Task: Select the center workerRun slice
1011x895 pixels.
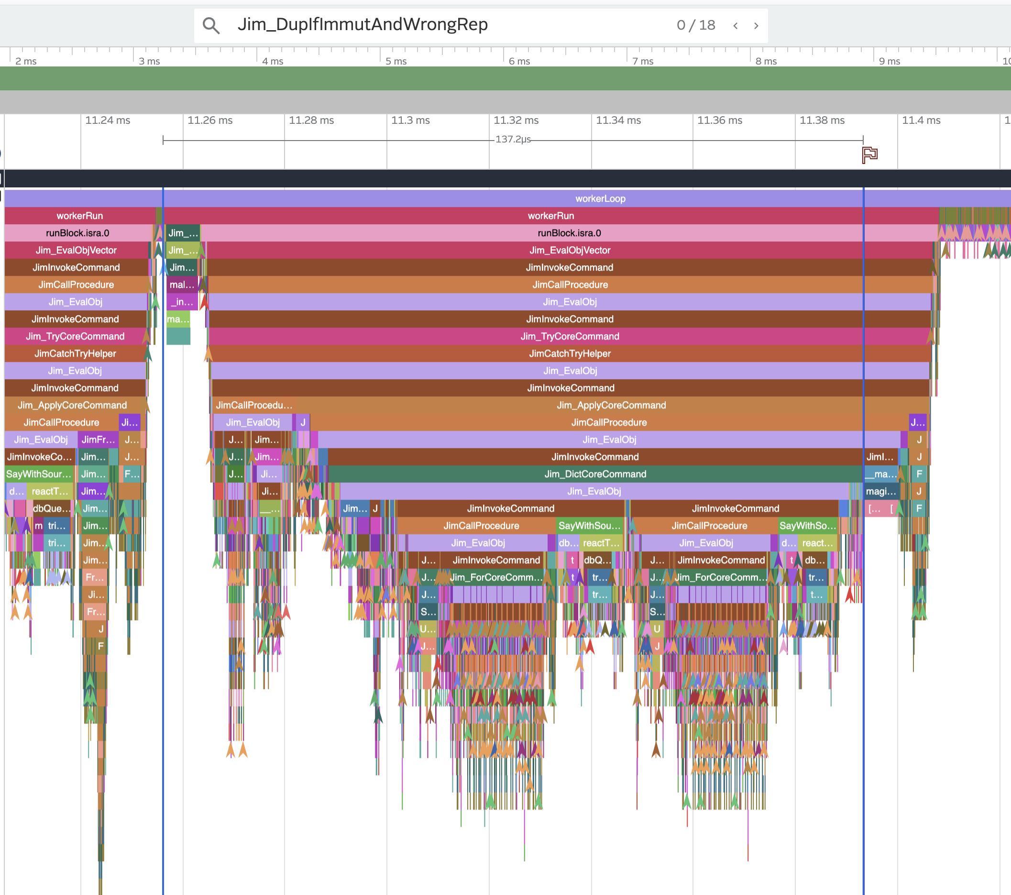Action: coord(550,216)
